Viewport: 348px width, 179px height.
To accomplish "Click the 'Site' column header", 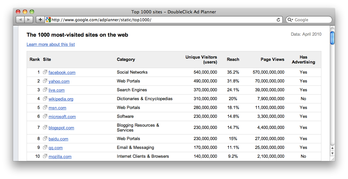I will (47, 59).
